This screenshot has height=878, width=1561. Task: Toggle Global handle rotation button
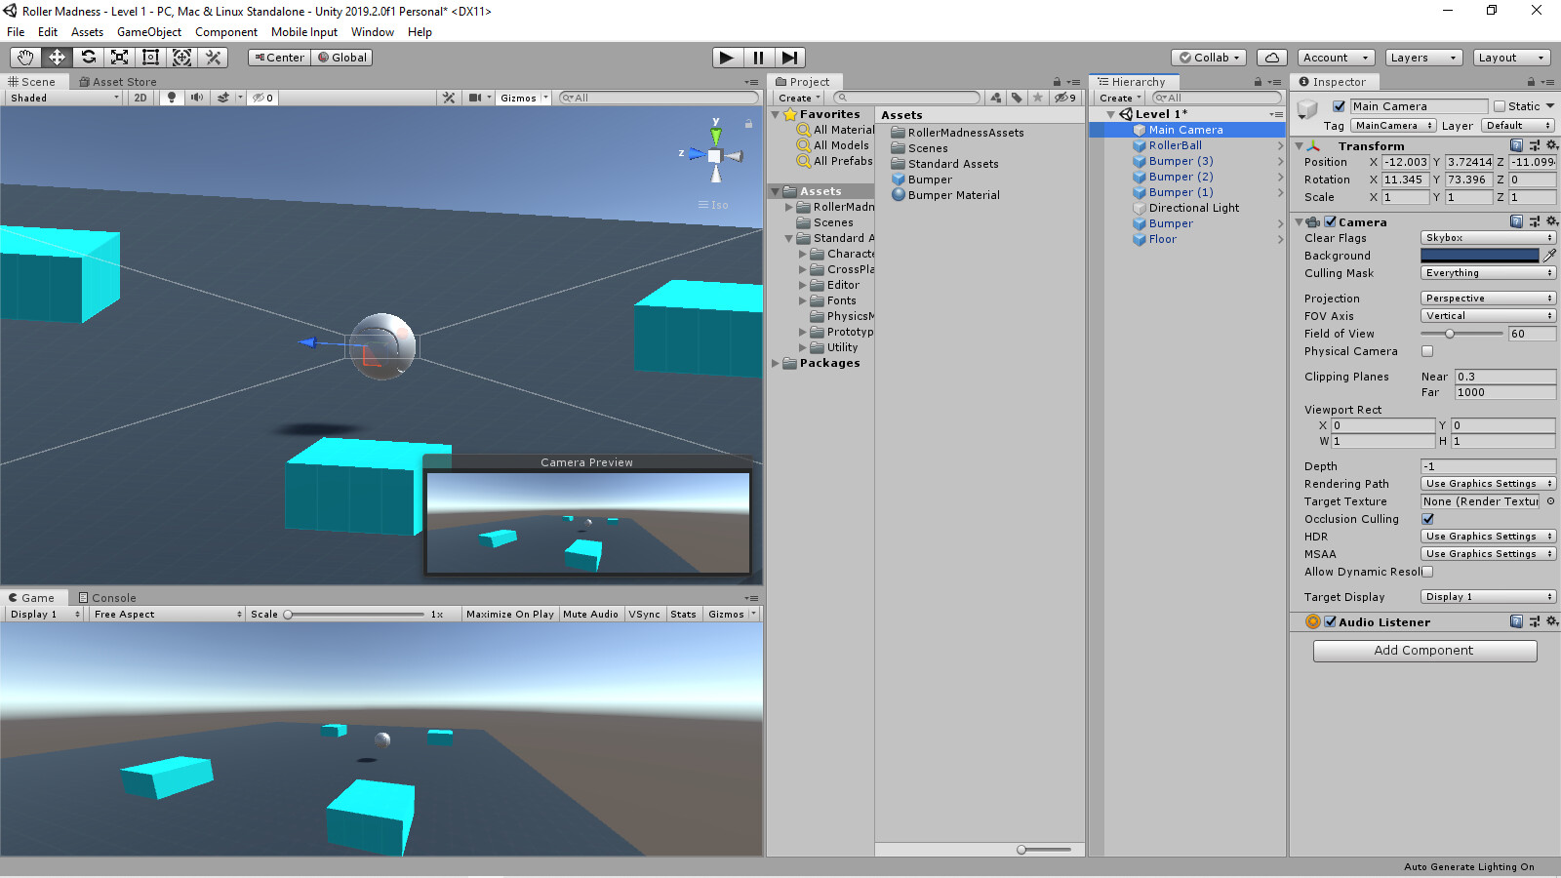(341, 58)
